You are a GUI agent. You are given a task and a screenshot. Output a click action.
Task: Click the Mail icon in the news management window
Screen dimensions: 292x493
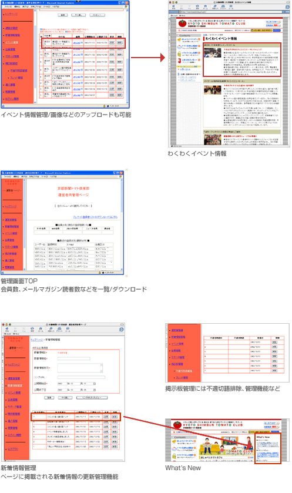point(68,330)
